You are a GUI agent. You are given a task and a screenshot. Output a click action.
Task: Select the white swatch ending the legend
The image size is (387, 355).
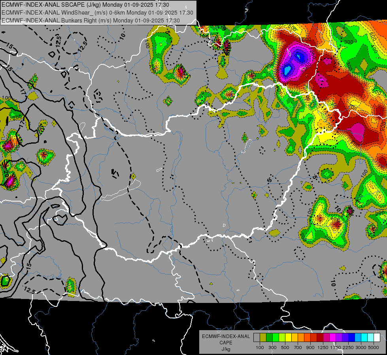(x=377, y=338)
